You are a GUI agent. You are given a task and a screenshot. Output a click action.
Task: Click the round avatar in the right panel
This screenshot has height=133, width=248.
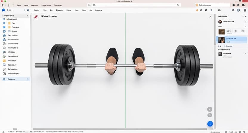(x=220, y=22)
